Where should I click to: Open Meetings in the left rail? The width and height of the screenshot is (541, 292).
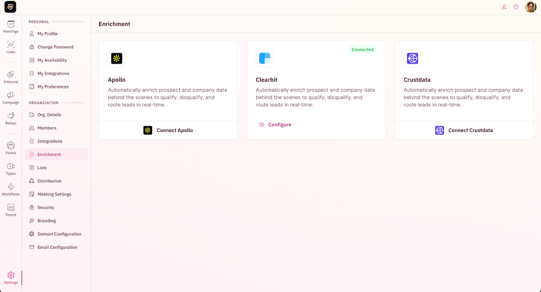(11, 27)
